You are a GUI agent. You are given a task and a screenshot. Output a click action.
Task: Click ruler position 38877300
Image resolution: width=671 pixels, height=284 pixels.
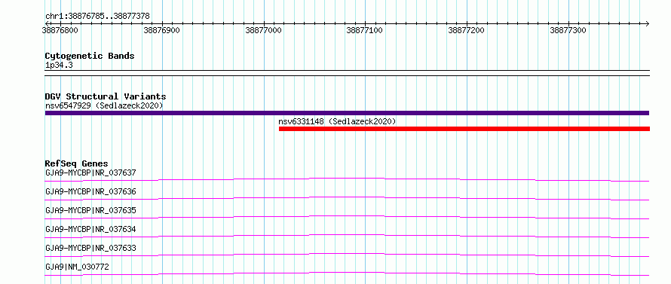click(x=568, y=30)
